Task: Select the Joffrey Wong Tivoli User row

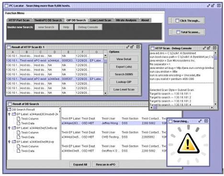Action: point(114,123)
